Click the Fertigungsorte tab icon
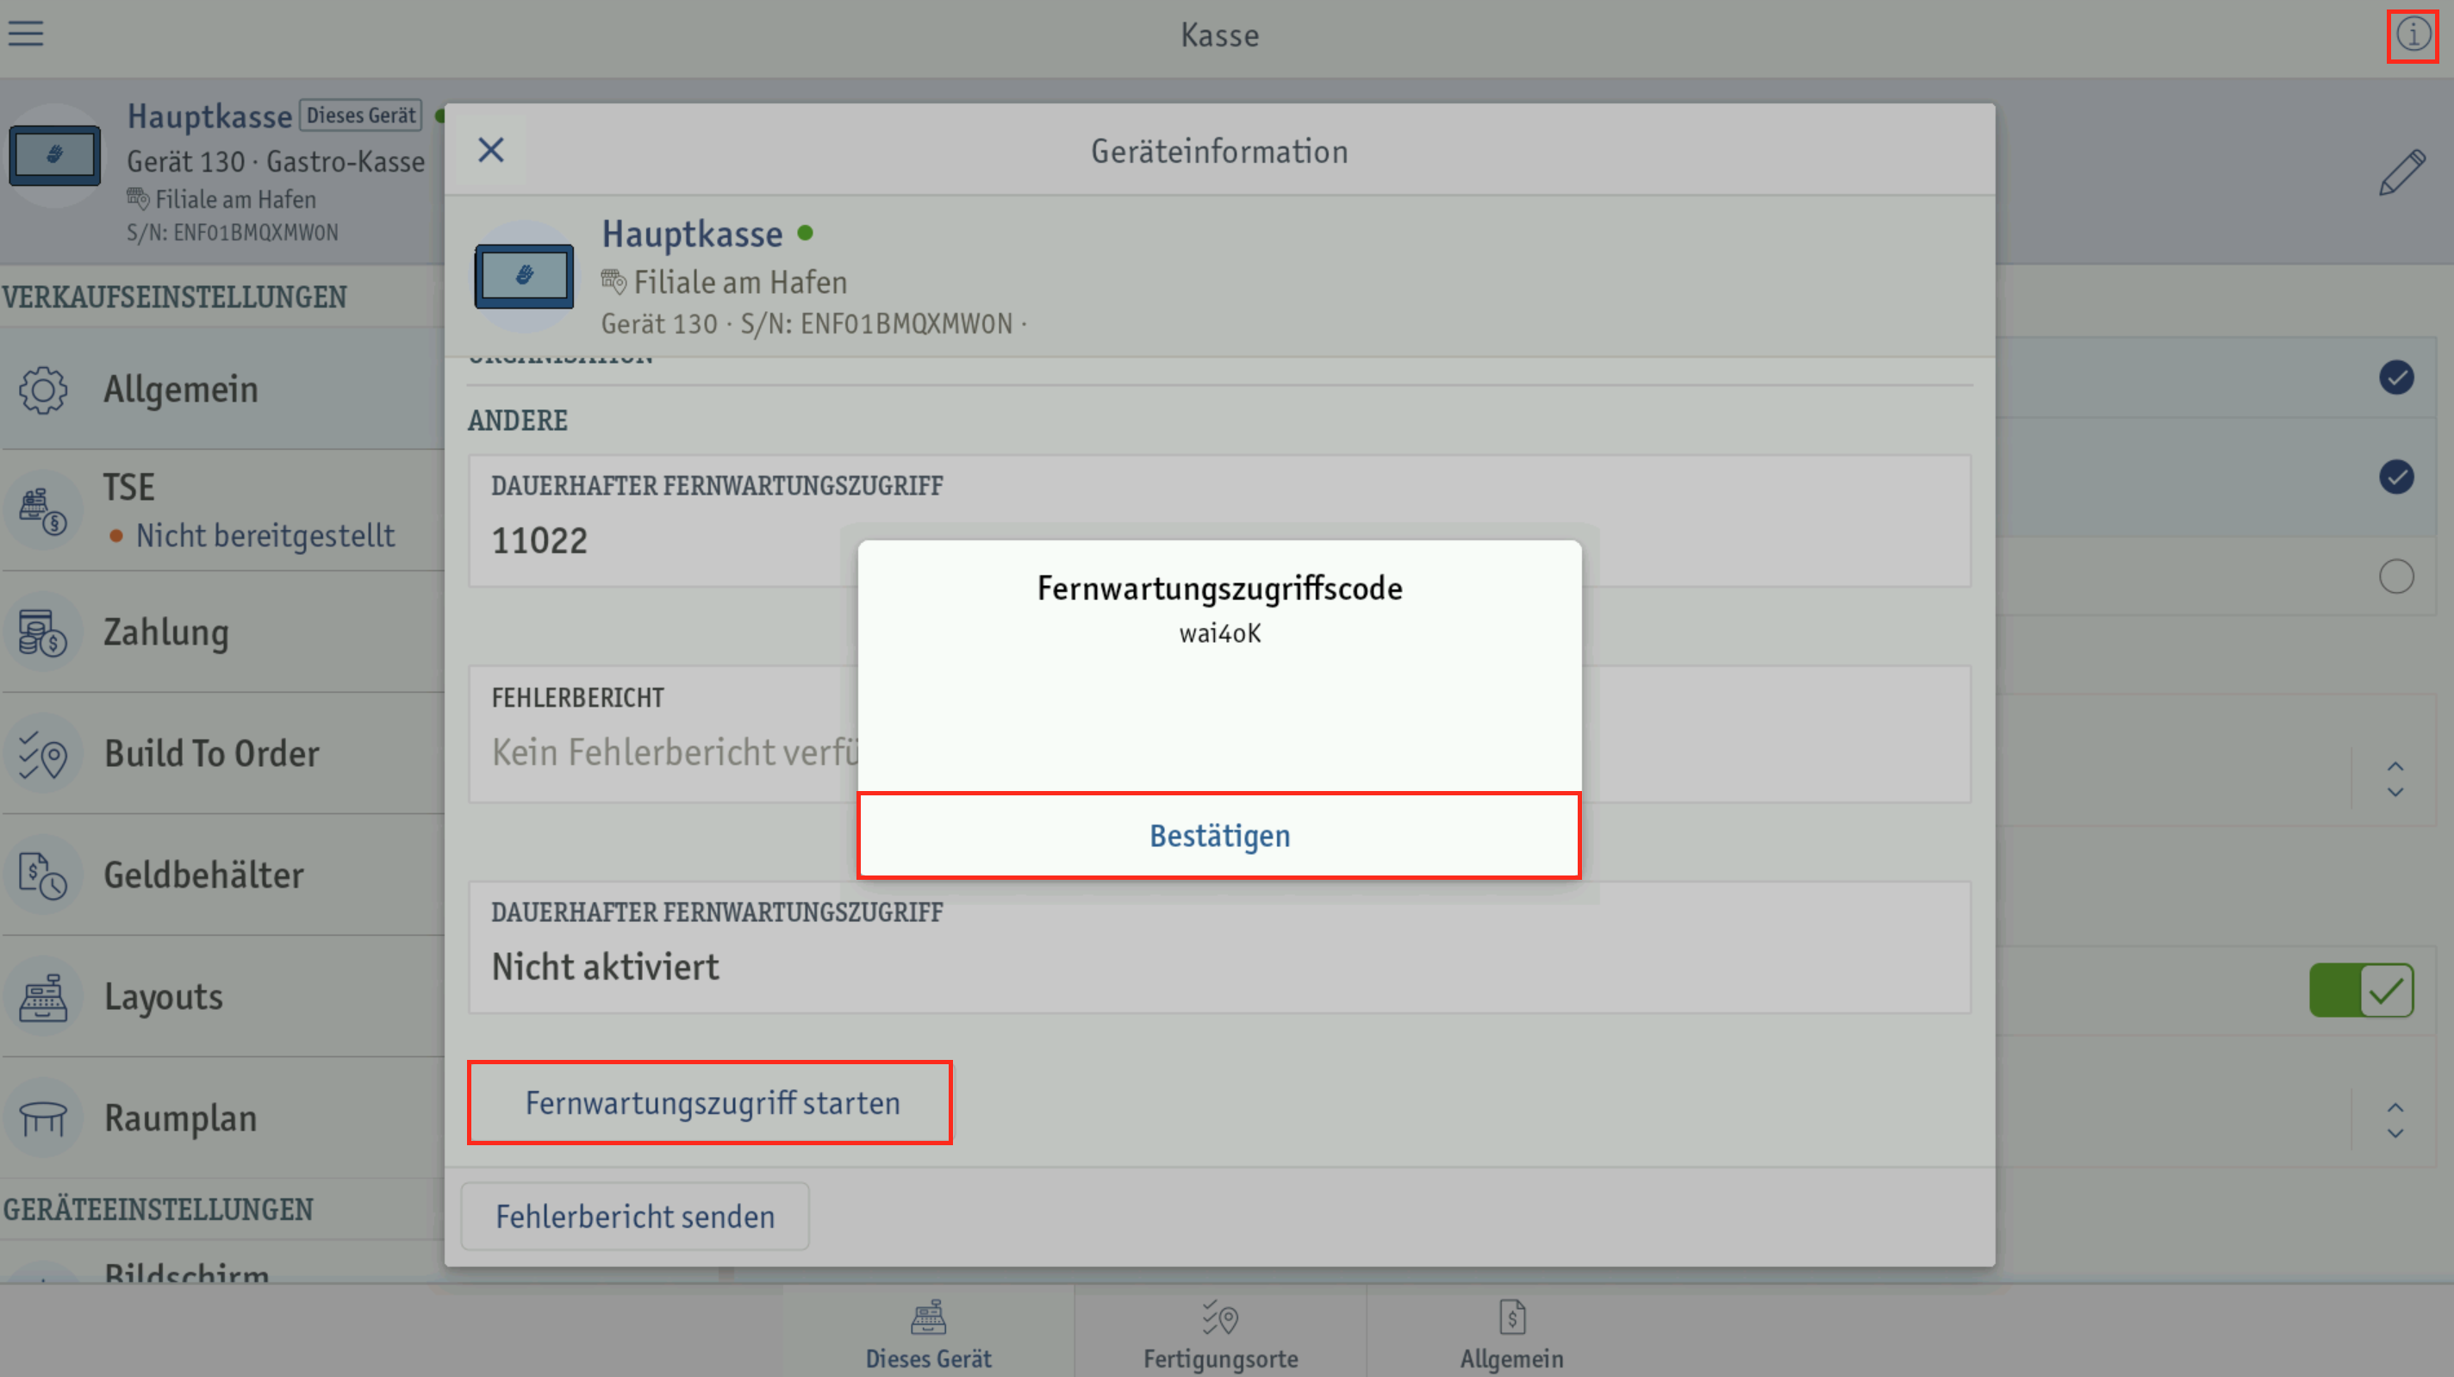 pyautogui.click(x=1220, y=1318)
